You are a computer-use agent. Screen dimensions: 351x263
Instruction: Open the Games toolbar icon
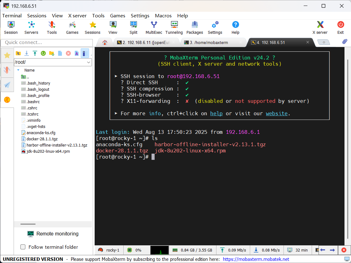(x=72, y=28)
